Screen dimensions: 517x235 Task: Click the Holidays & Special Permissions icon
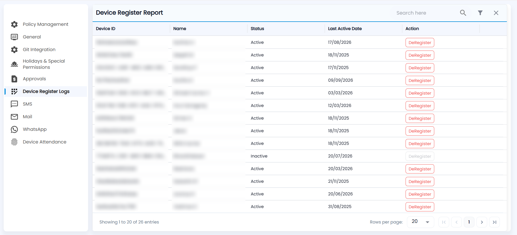tap(14, 64)
